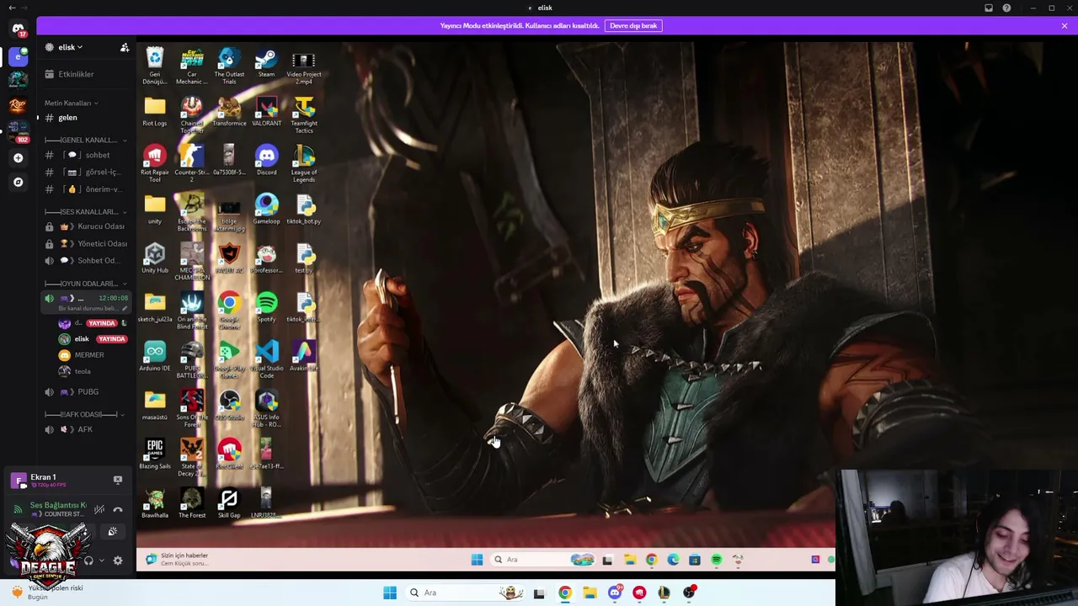Click Arduino IDE icon on streamed desktop
1078x606 pixels.
(155, 357)
